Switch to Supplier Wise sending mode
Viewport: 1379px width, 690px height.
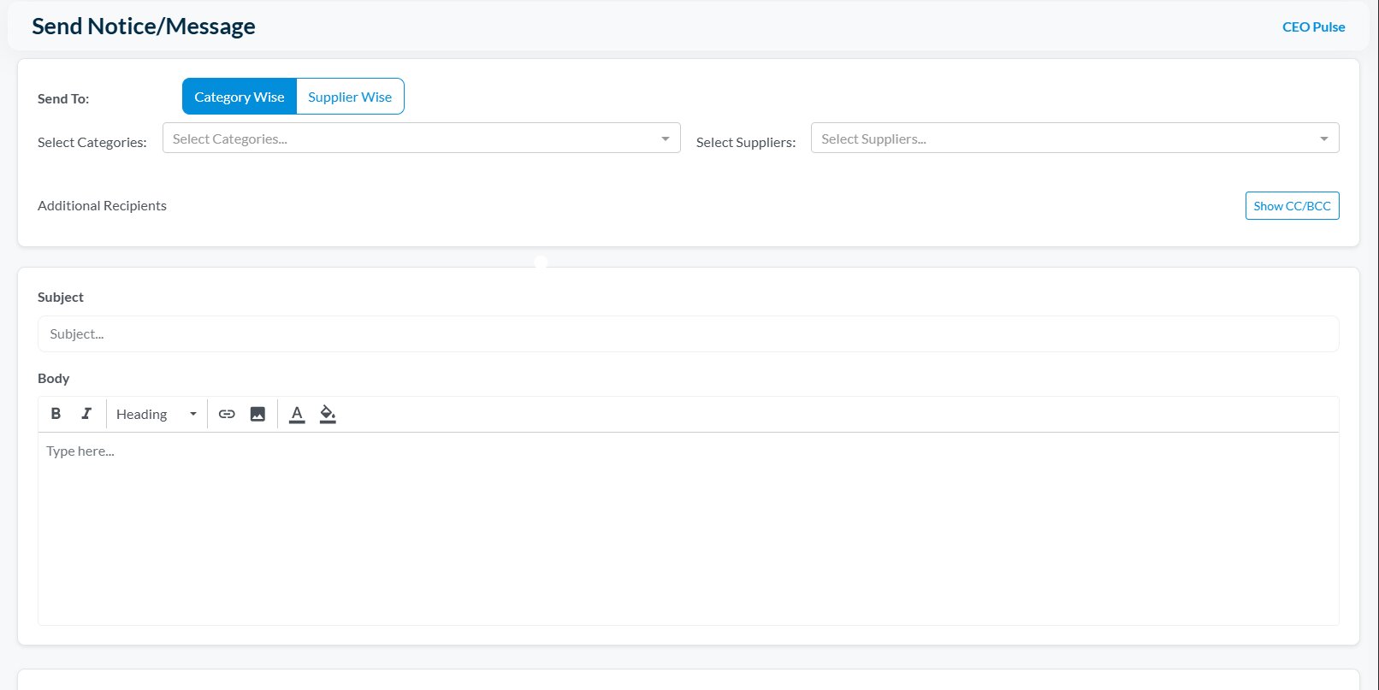point(350,97)
